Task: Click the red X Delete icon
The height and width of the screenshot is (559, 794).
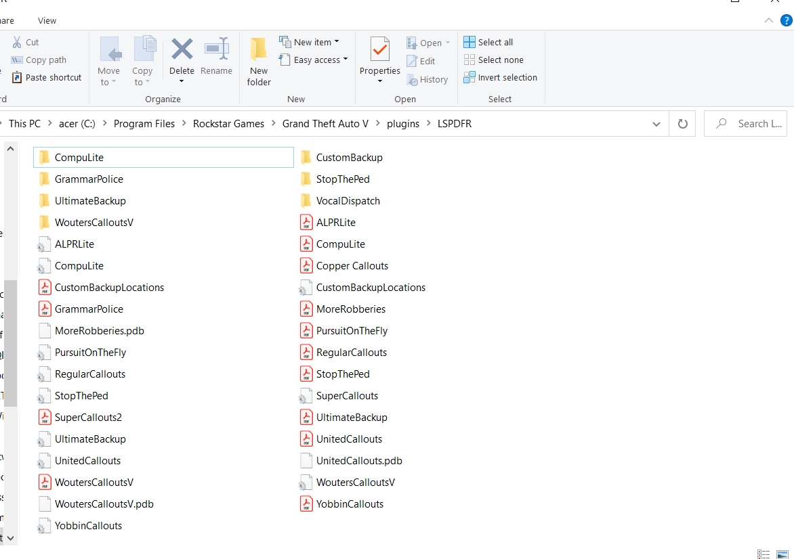Action: tap(182, 49)
